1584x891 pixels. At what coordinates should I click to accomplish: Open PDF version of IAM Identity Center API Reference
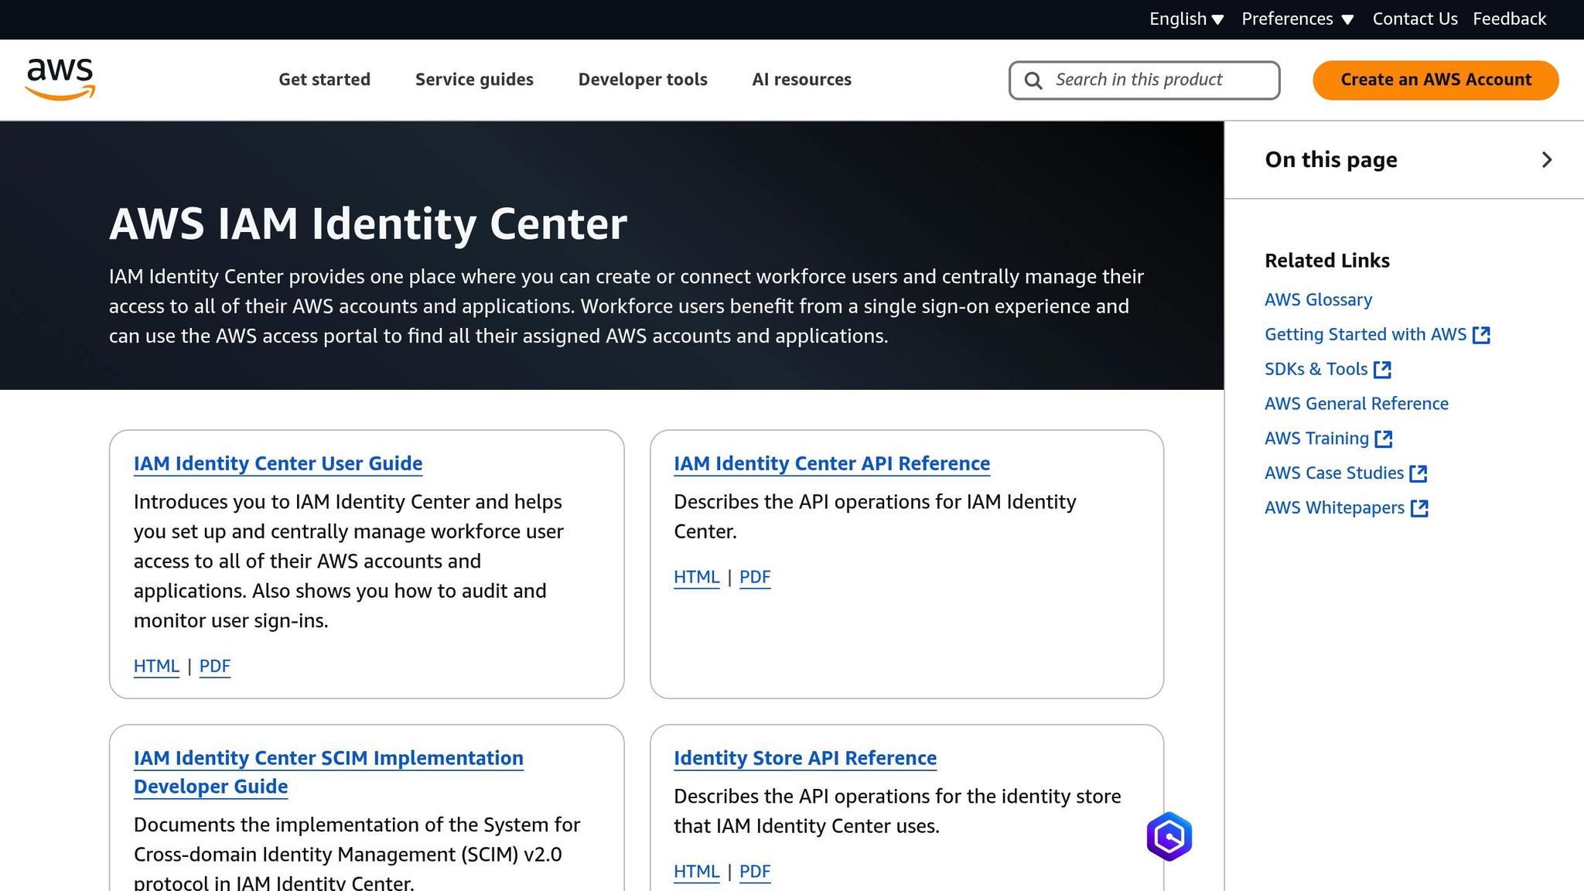[x=755, y=577]
